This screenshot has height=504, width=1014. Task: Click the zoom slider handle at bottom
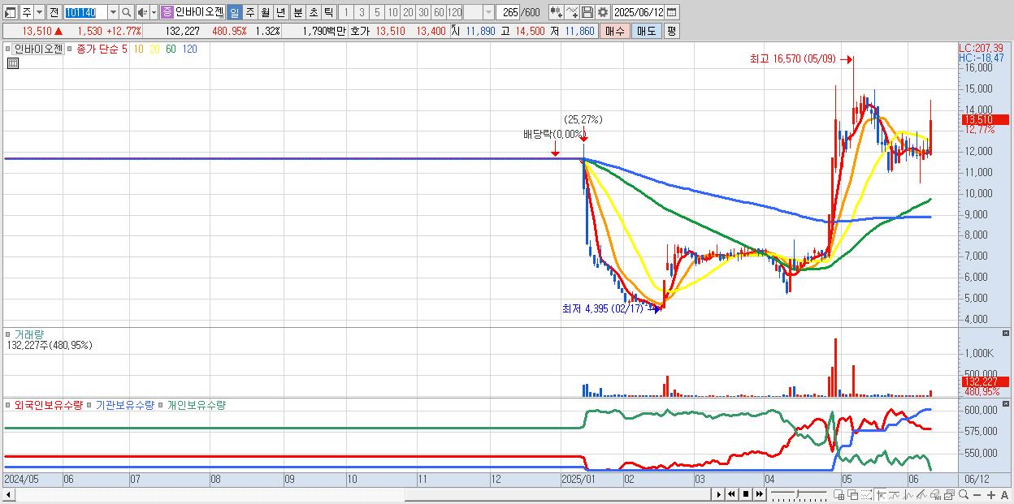point(798,493)
